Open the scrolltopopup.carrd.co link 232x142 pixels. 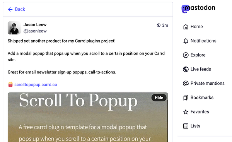click(36, 85)
